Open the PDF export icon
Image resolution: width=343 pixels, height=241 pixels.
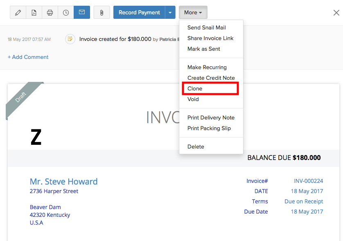click(34, 12)
